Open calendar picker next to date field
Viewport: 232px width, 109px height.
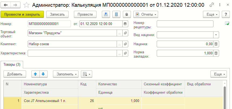click(125, 24)
